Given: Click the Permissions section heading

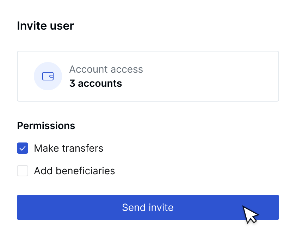Looking at the screenshot, I should tap(46, 126).
